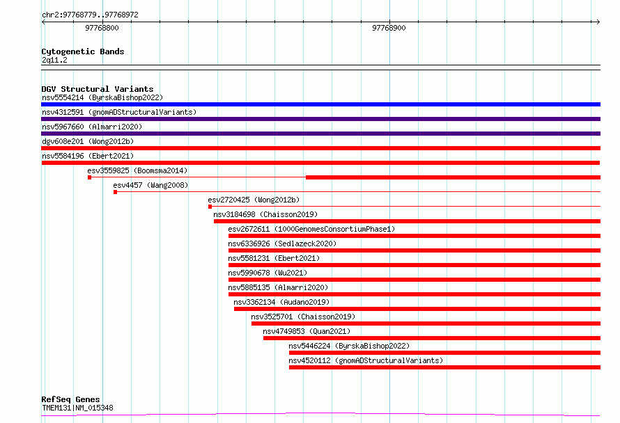The image size is (620, 423).
Task: Click the RefSeq Genes track title
Action: [70, 400]
